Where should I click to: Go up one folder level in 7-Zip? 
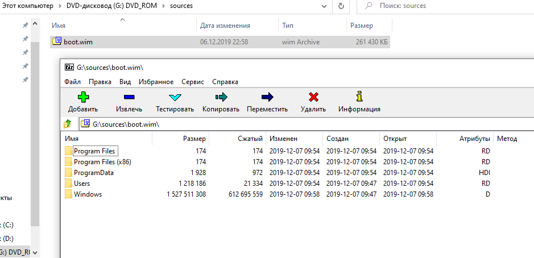[68, 123]
